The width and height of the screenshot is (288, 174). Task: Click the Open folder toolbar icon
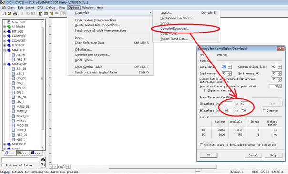(x=10, y=14)
